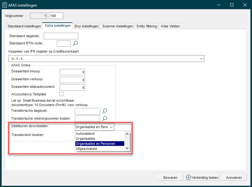Switch to Afas Velden tab
Viewport: 252px width, 187px height.
click(170, 26)
